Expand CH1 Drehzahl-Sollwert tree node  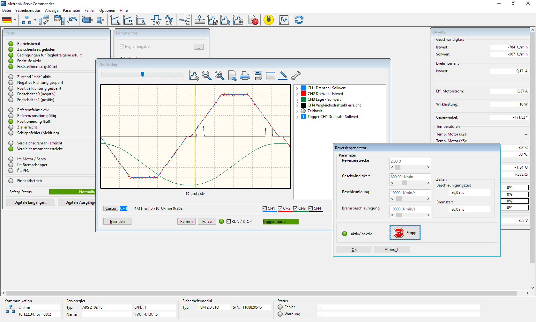pos(297,88)
